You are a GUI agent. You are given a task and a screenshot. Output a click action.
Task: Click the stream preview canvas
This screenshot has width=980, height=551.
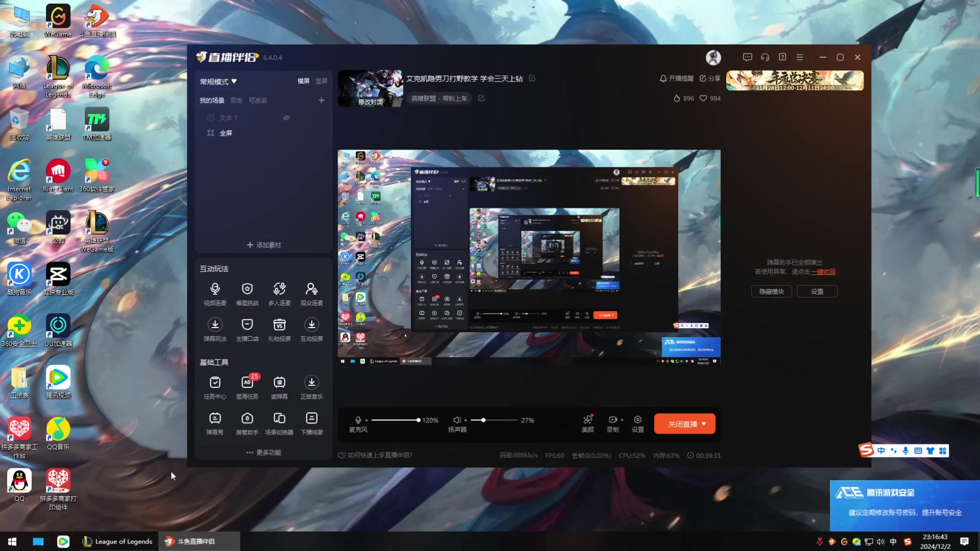(529, 257)
